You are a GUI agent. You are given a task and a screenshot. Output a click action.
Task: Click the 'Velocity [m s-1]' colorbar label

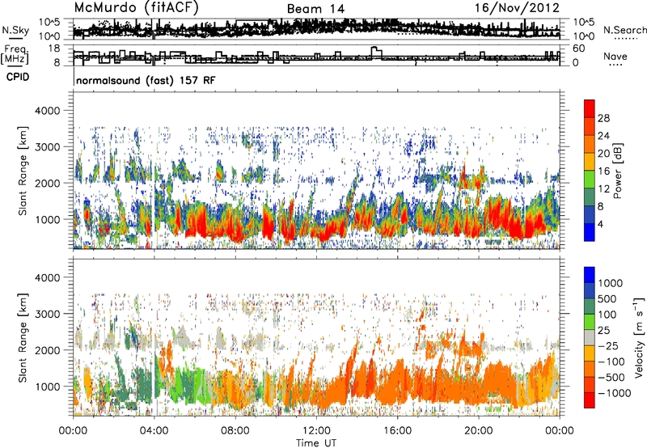[x=639, y=337]
